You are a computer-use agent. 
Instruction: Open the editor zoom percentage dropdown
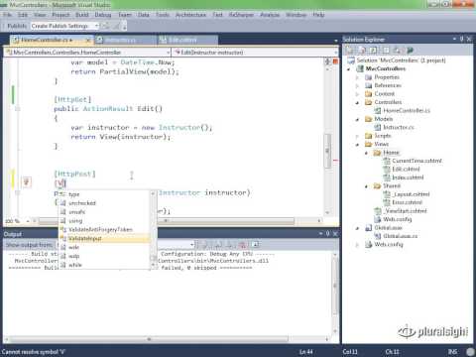(x=28, y=220)
